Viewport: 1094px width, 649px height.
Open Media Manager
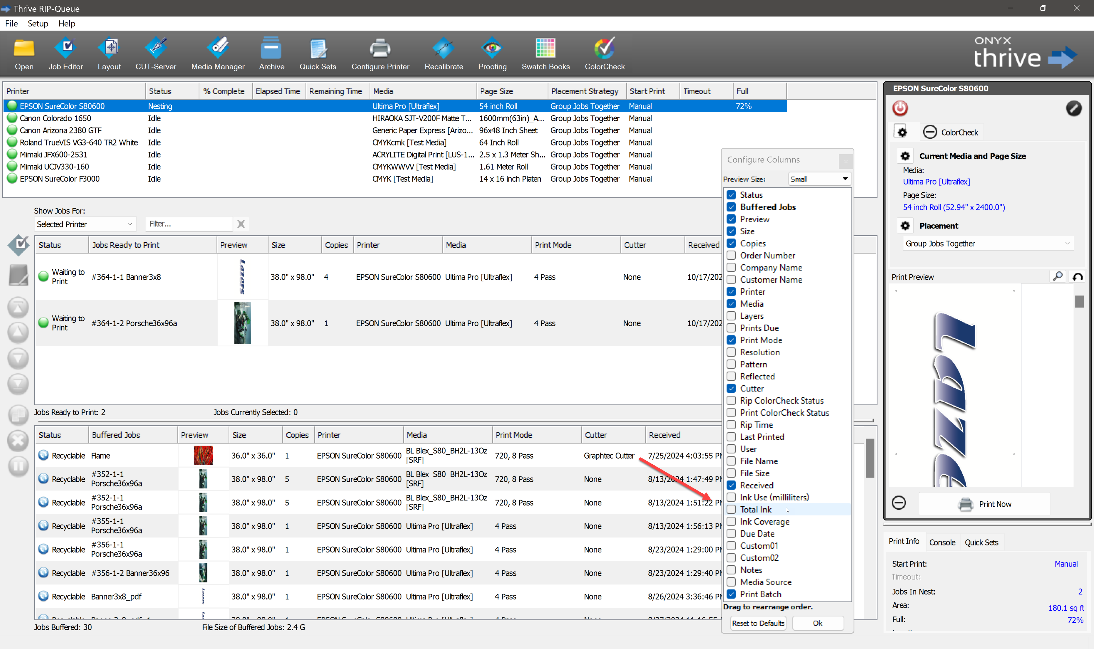click(x=218, y=54)
